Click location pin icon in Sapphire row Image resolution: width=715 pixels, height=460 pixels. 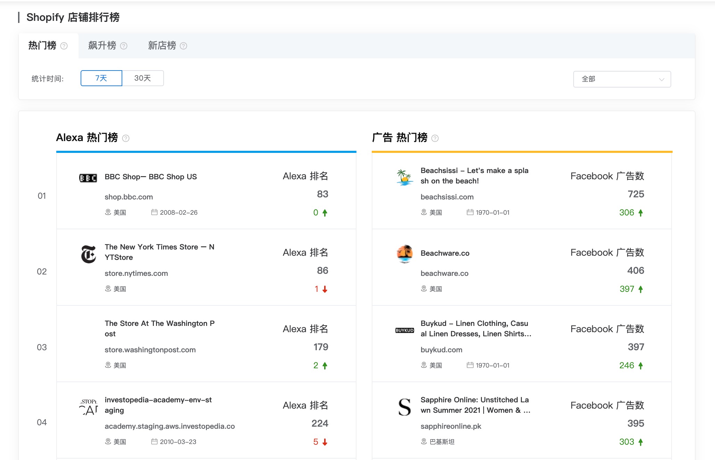click(x=424, y=442)
